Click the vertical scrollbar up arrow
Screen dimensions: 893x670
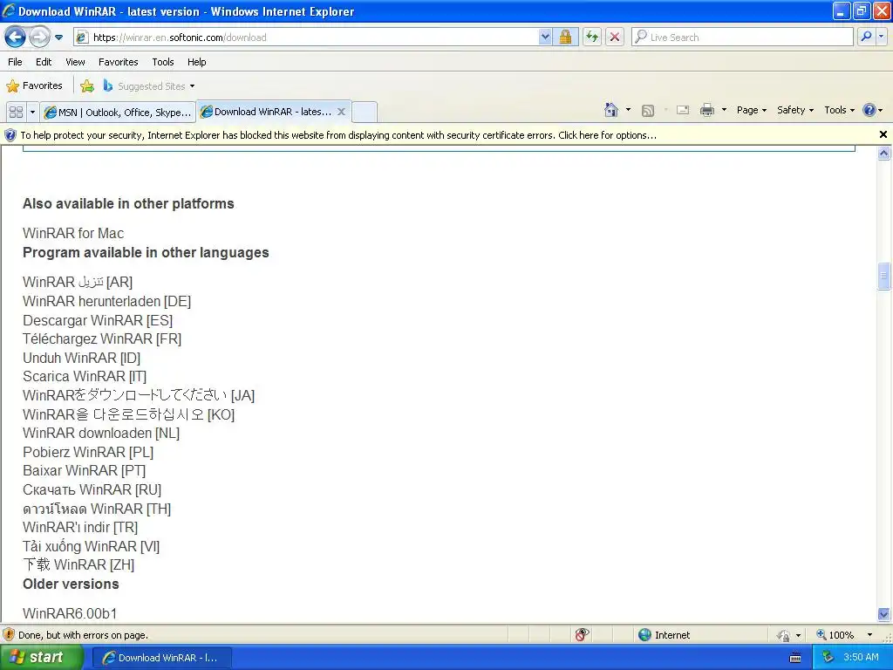884,153
